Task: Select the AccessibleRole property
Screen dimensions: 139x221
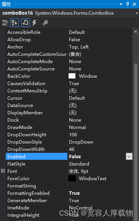Action: pos(24,32)
